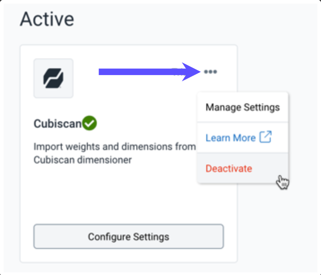
Task: Click the "Import weights and dimensions" description line
Action: pyautogui.click(x=115, y=147)
